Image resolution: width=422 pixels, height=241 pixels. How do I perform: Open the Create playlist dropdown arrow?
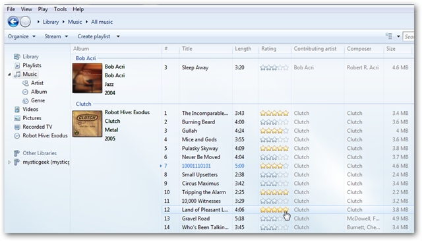[118, 36]
